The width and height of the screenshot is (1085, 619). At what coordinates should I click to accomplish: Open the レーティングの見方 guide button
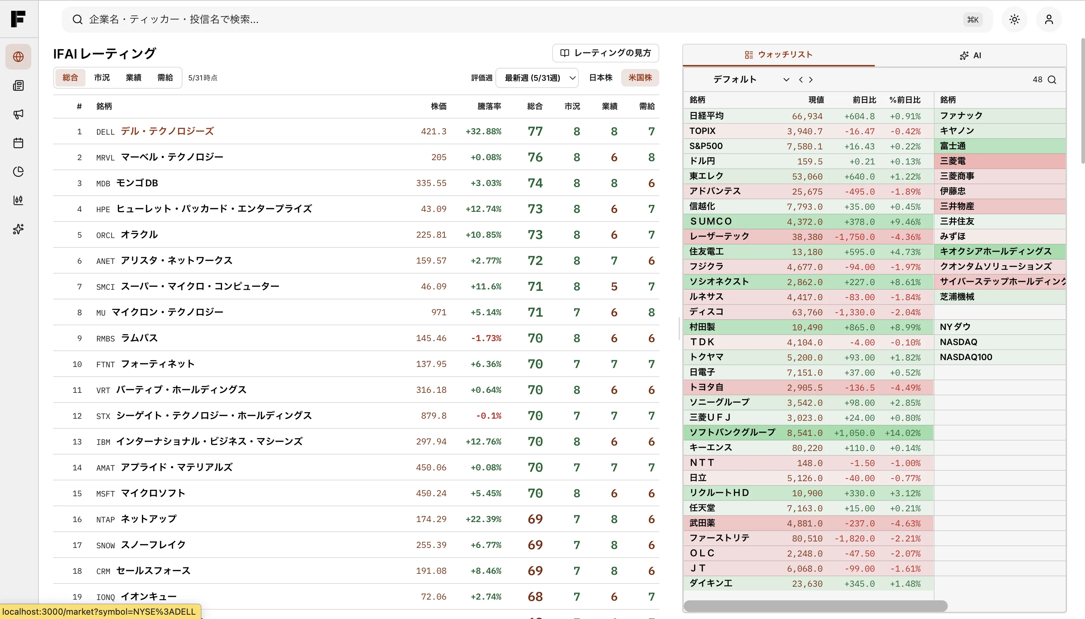tap(605, 53)
